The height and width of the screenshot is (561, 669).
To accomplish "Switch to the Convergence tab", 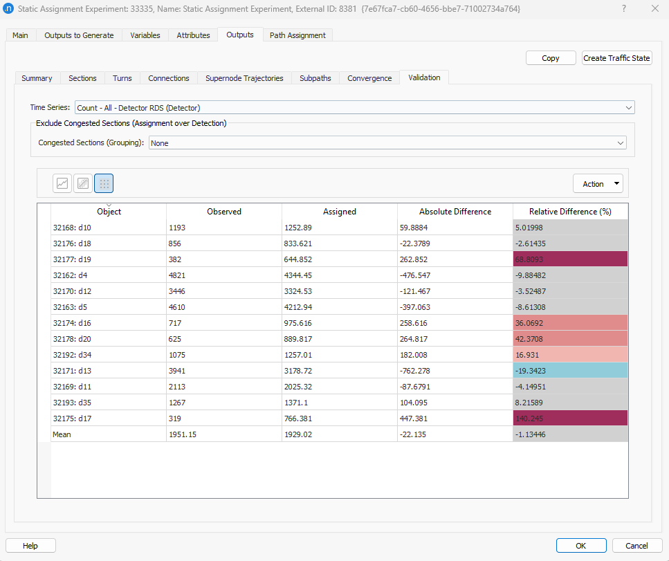I will [369, 77].
